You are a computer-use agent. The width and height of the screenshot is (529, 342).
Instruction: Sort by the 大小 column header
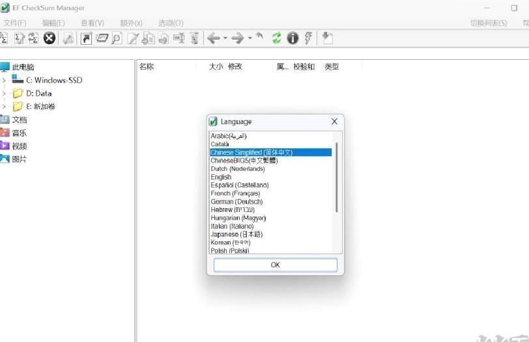(216, 67)
